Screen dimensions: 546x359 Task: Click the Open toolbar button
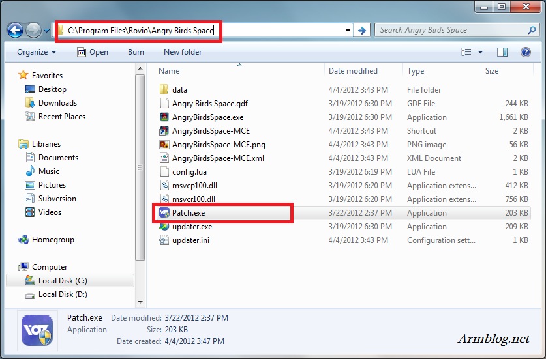pyautogui.click(x=93, y=52)
